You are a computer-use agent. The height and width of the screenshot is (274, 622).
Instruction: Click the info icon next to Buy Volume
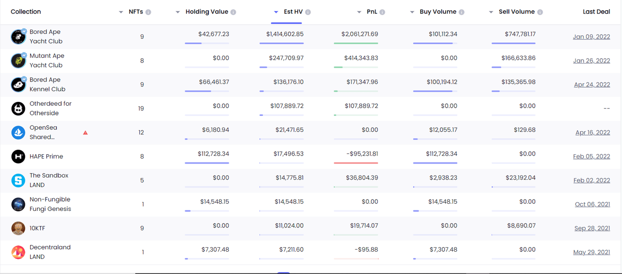462,12
